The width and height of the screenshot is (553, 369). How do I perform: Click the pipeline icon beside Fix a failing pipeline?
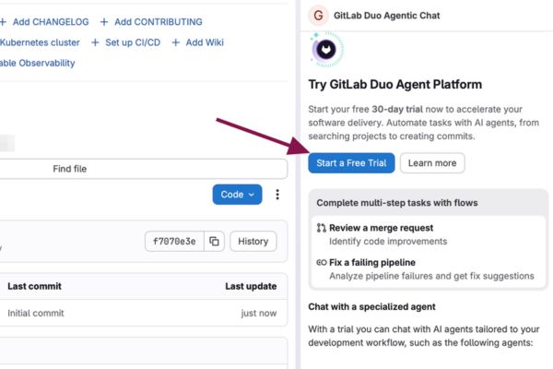point(322,262)
